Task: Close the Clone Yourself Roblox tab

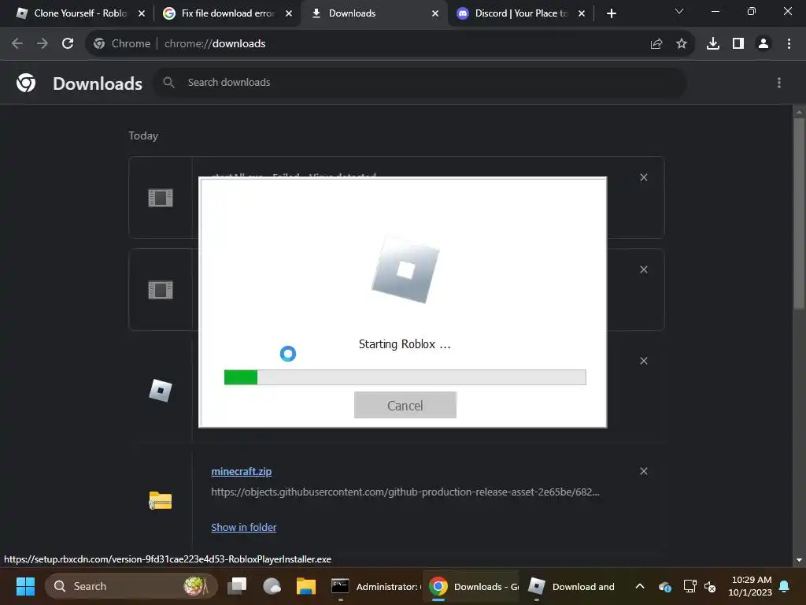Action: tap(142, 13)
